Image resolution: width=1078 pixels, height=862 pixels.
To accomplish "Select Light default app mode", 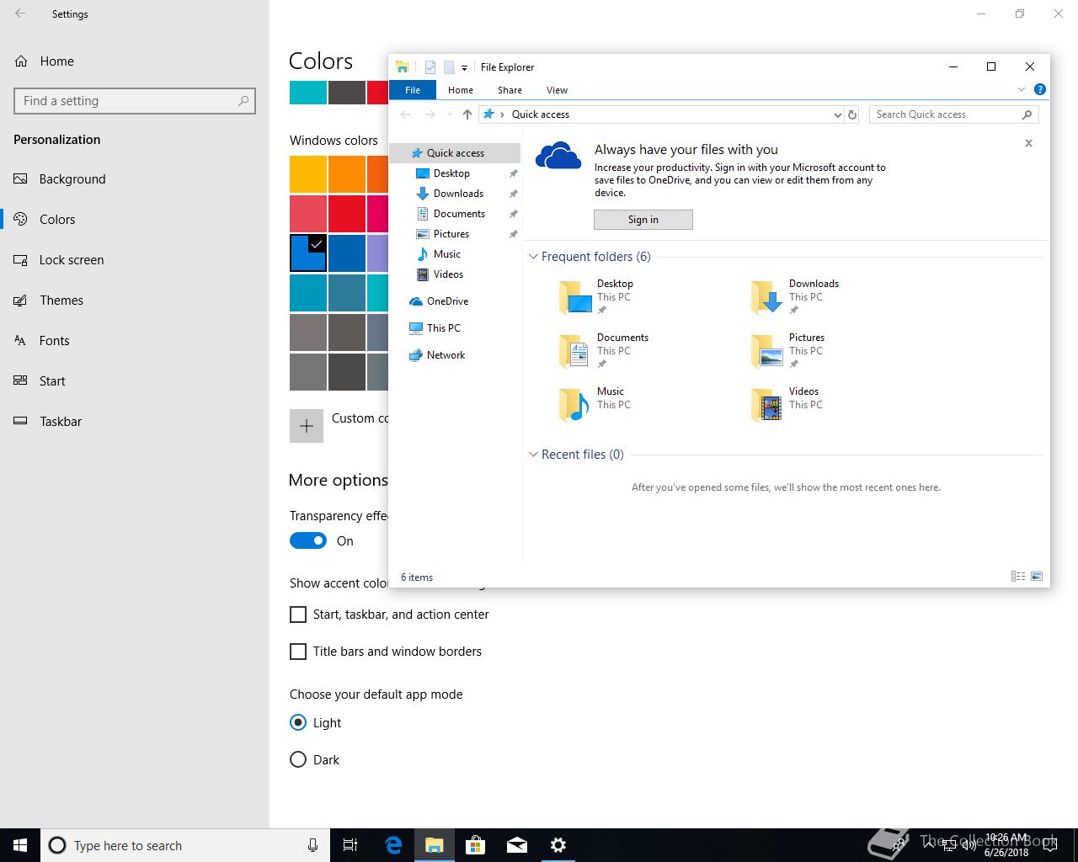I will point(298,722).
